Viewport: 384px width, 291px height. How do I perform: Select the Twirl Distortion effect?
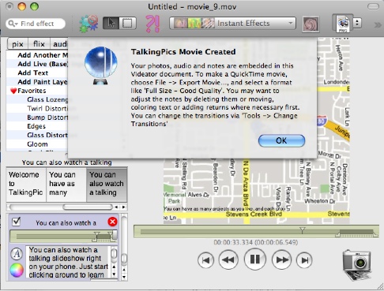click(x=37, y=109)
